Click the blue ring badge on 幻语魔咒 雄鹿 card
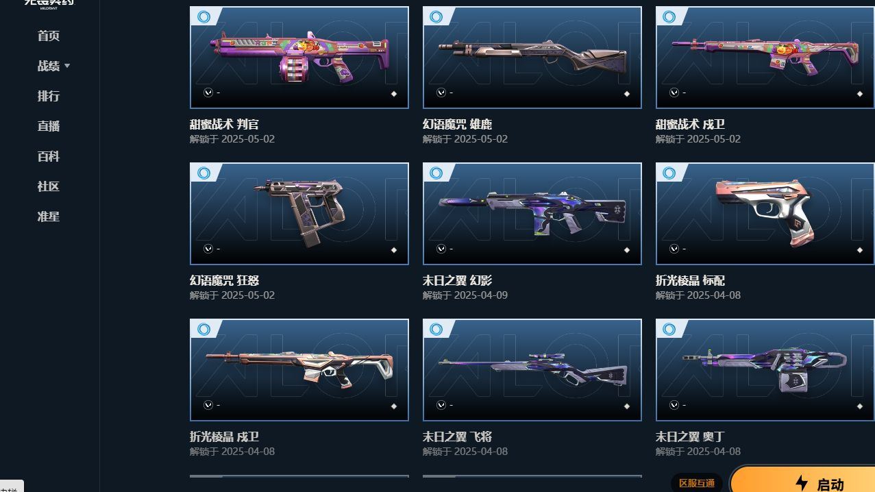 436,16
